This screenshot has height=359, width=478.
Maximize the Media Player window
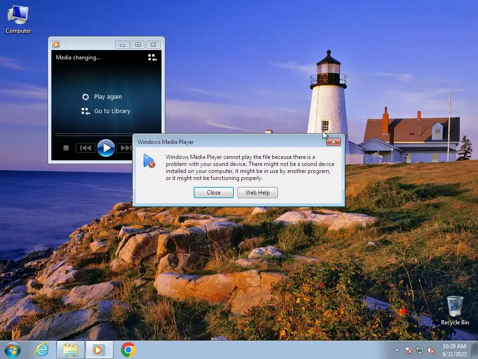click(138, 45)
